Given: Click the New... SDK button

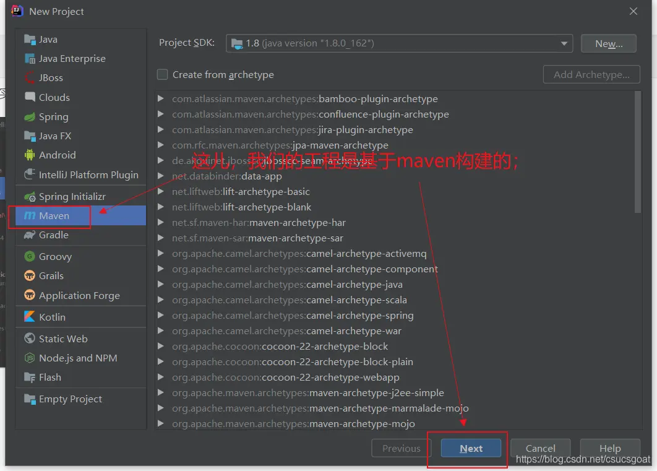Looking at the screenshot, I should [608, 43].
